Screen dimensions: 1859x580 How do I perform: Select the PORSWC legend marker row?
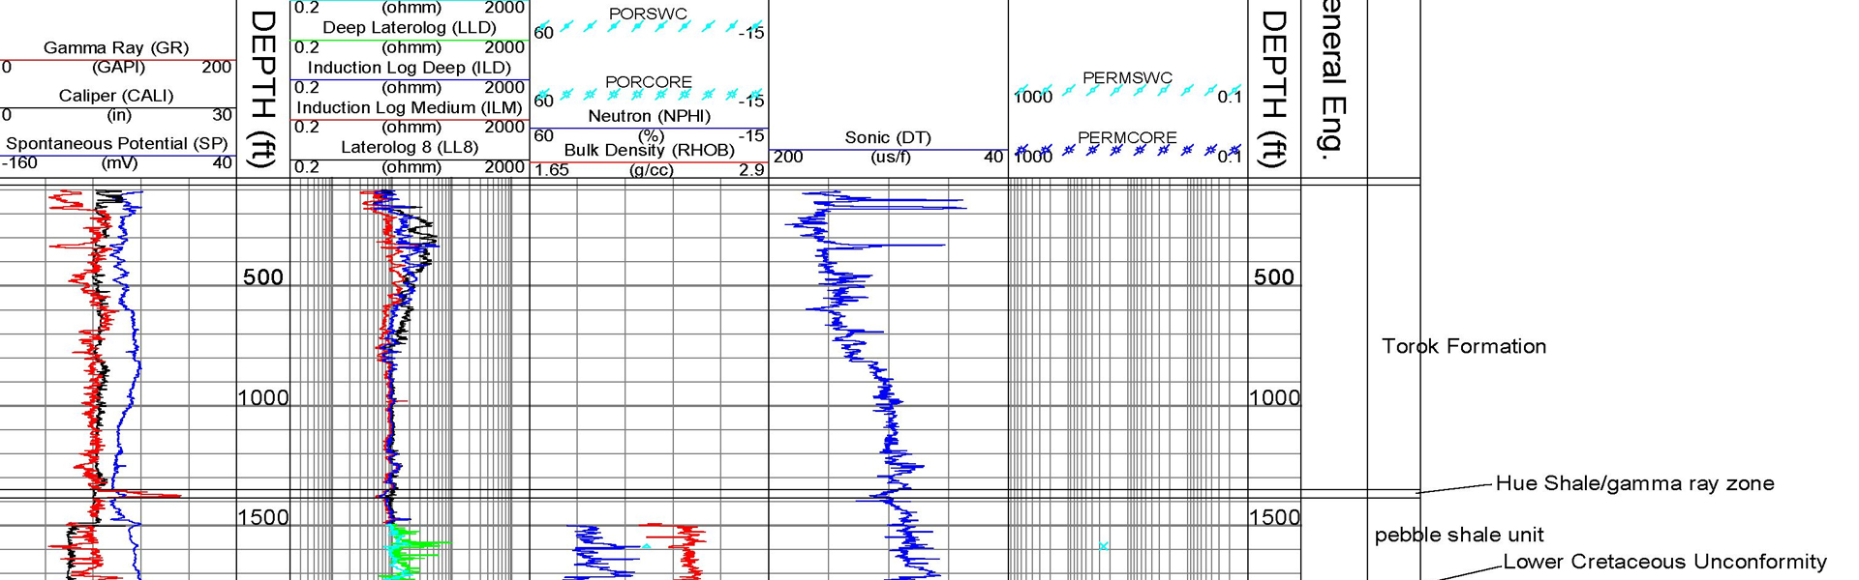pyautogui.click(x=649, y=27)
